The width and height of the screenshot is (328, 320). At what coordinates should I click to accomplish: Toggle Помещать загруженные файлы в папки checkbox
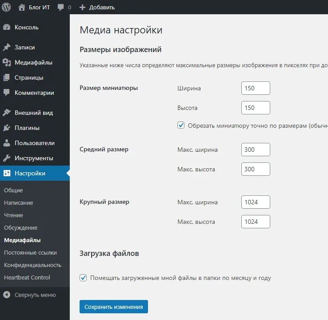pyautogui.click(x=83, y=278)
